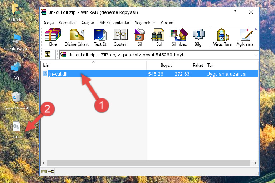Select the Çöp Kutusu recycle bin icon
This screenshot has width=275, height=183.
(x=16, y=101)
